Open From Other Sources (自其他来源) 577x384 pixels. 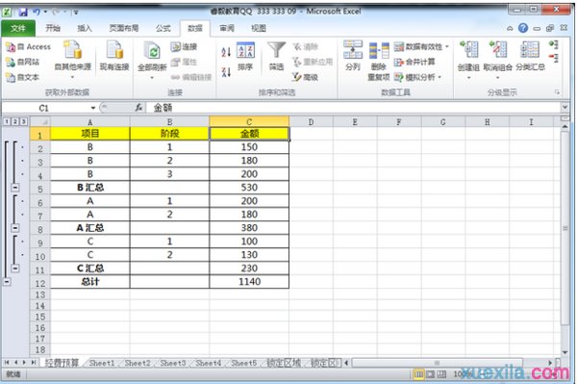click(72, 60)
